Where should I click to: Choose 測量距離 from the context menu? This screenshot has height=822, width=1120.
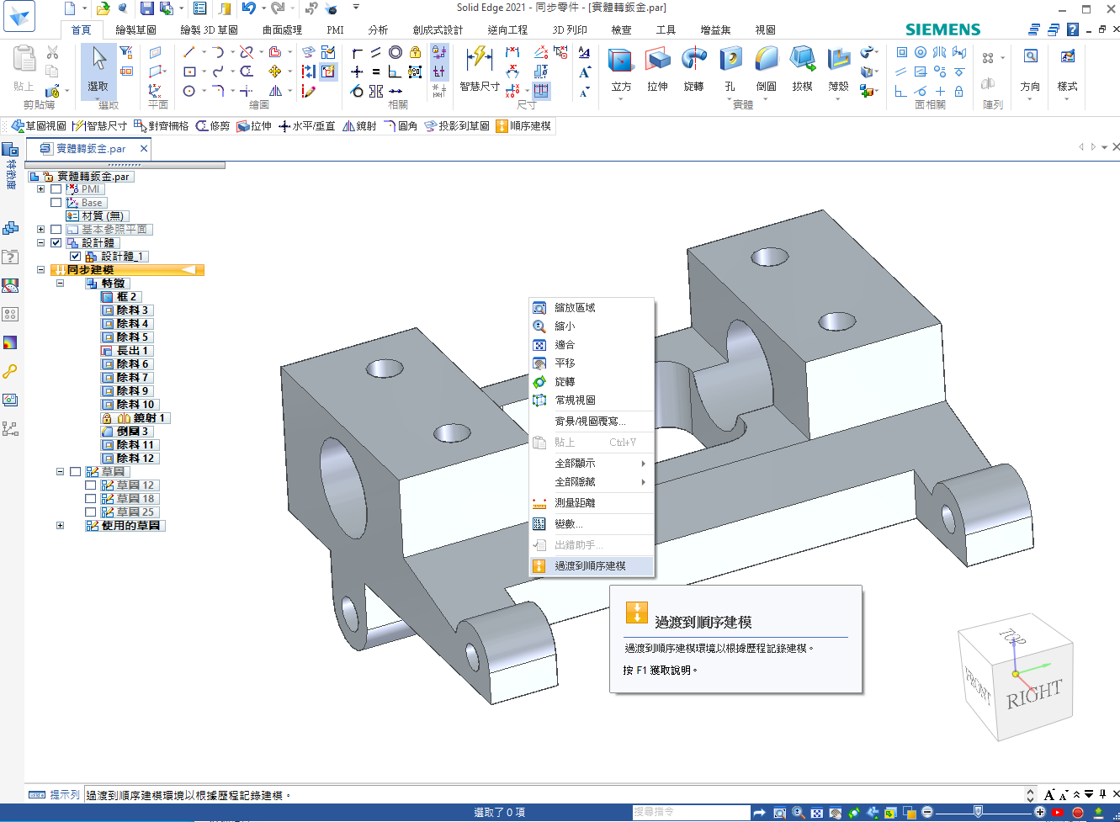[x=592, y=503]
